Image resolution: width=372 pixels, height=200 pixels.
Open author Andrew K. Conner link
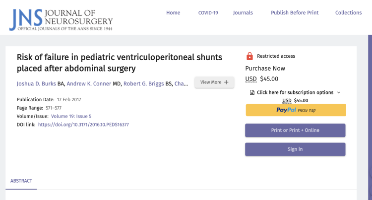(89, 83)
